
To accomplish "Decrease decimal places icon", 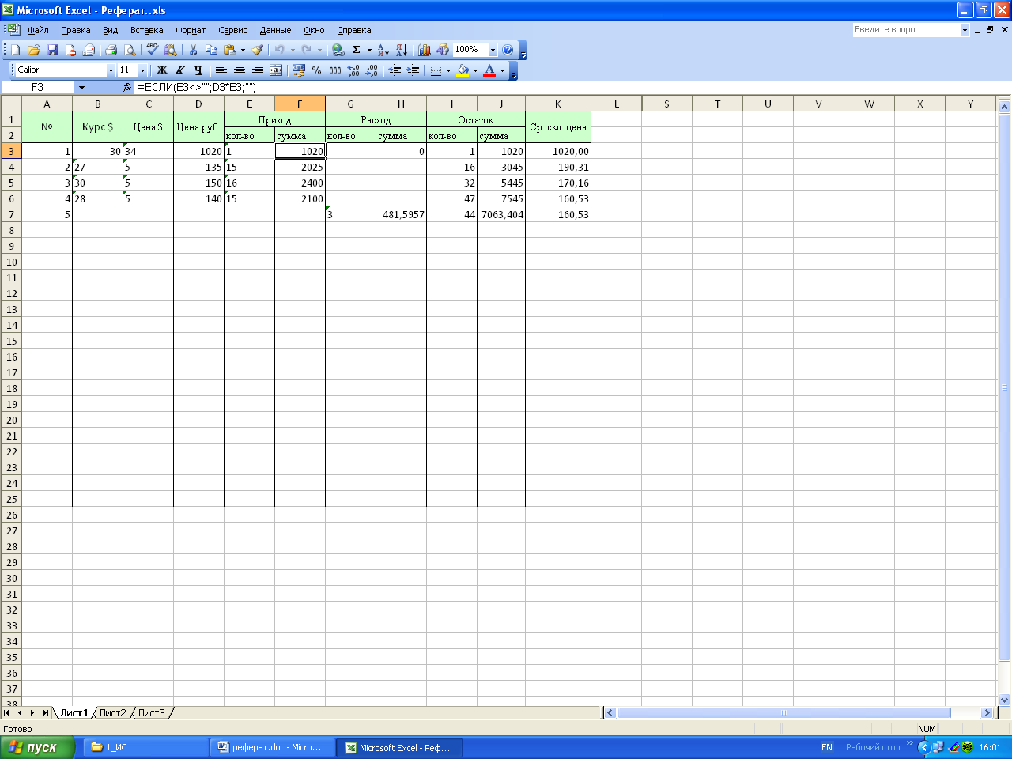I will [x=372, y=70].
